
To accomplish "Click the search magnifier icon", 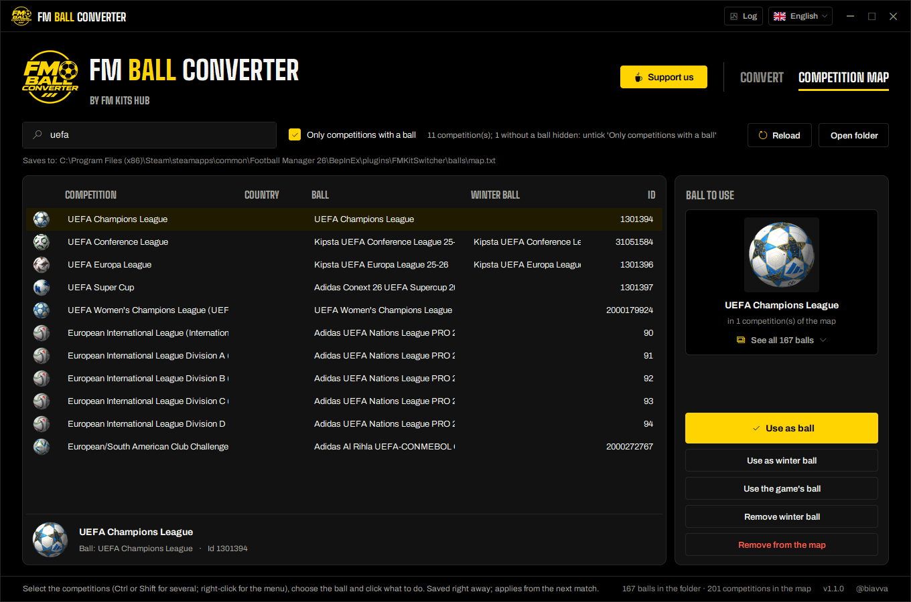I will (38, 135).
